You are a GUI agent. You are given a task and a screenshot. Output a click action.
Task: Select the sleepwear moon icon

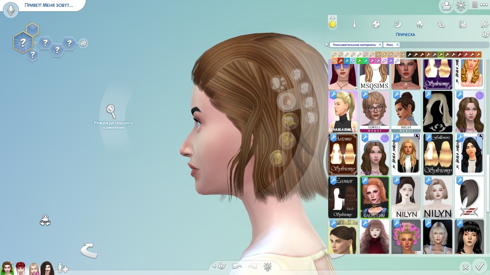pos(397,24)
